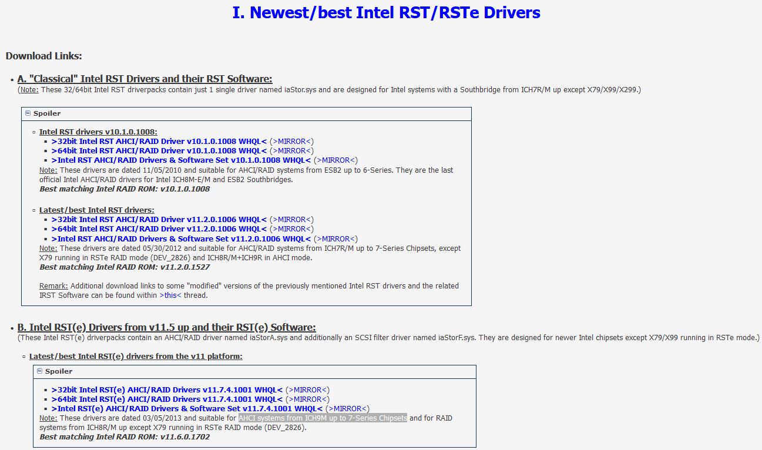This screenshot has width=762, height=450.
Task: Click 'Spoiler' label of the first spoiler box
Action: [x=47, y=113]
